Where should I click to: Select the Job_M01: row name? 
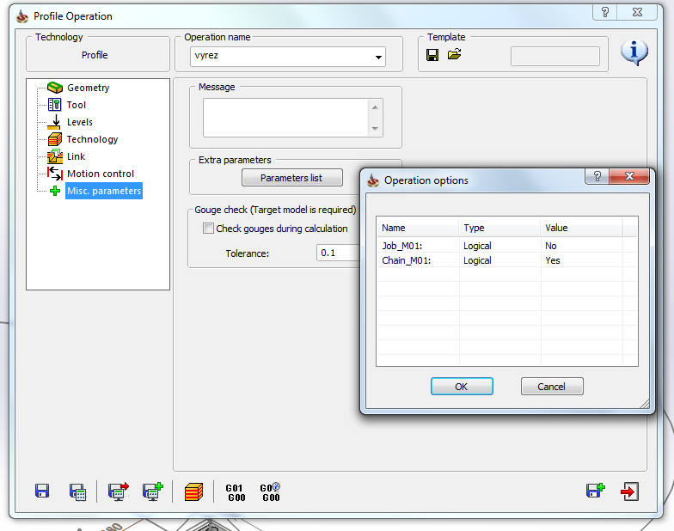pyautogui.click(x=402, y=246)
